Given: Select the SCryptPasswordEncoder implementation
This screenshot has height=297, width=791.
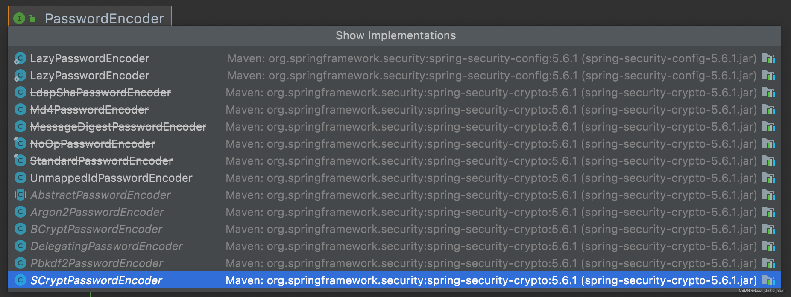Looking at the screenshot, I should 96,280.
